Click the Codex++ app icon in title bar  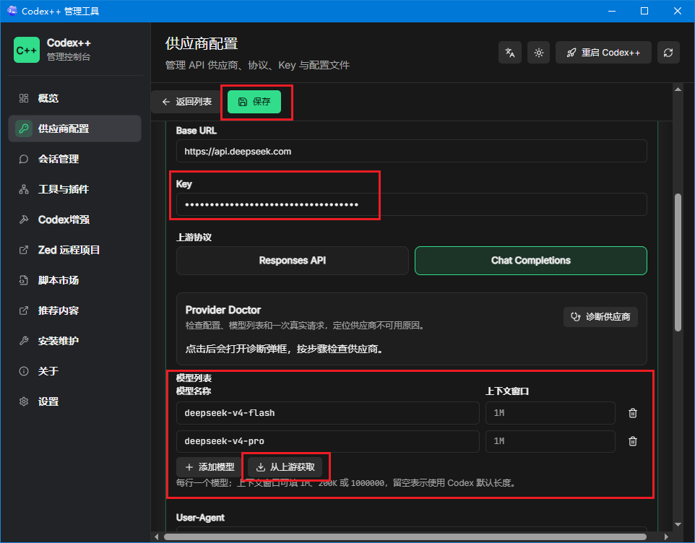pos(12,11)
